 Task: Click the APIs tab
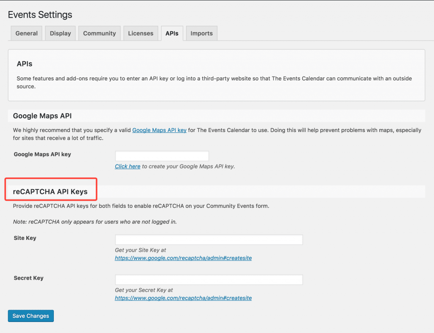click(x=172, y=33)
